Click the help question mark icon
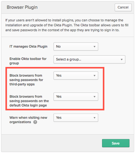The image size is (135, 153). pos(35,122)
